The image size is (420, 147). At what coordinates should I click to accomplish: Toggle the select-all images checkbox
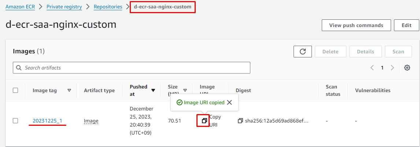(15, 90)
